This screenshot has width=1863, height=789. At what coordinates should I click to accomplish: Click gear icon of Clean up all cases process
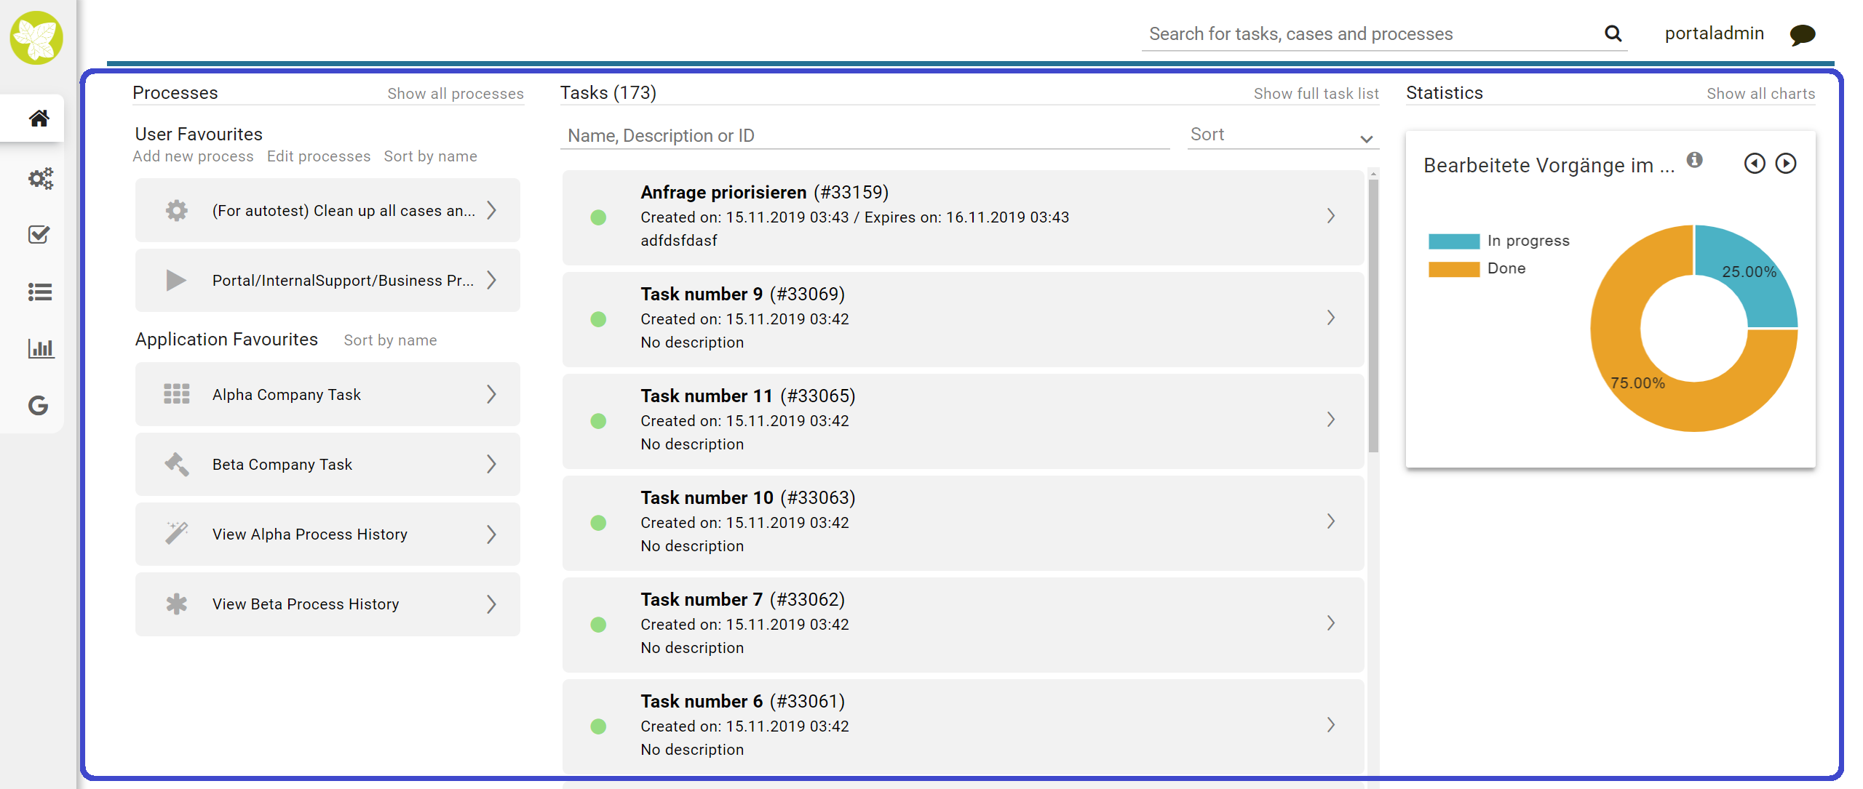(x=176, y=210)
